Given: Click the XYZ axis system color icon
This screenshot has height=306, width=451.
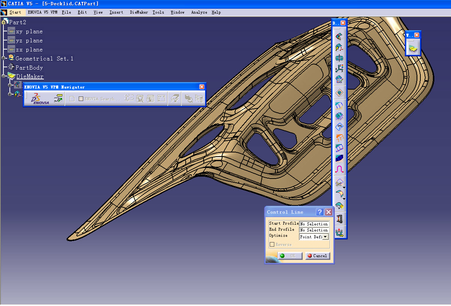Looking at the screenshot, I should click(339, 68).
